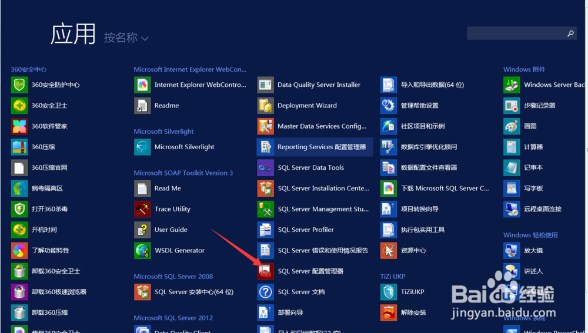Launch WSDL Generator globe icon

[142, 251]
